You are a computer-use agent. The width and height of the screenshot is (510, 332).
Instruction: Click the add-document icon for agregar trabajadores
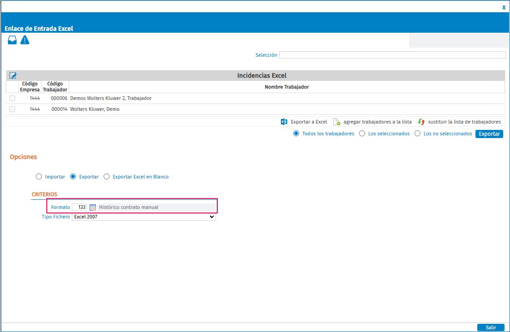[337, 122]
